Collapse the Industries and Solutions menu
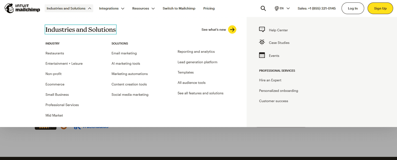 click(x=69, y=9)
